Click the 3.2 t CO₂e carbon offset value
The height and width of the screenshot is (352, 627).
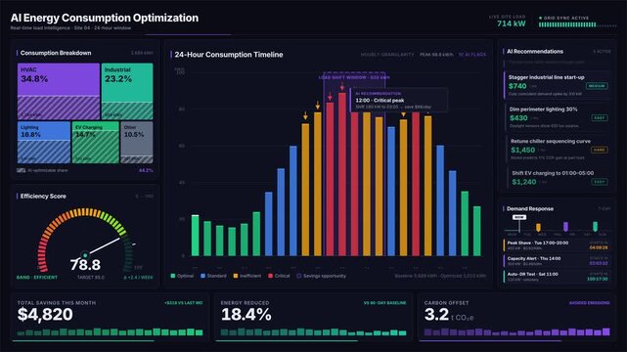[449, 315]
